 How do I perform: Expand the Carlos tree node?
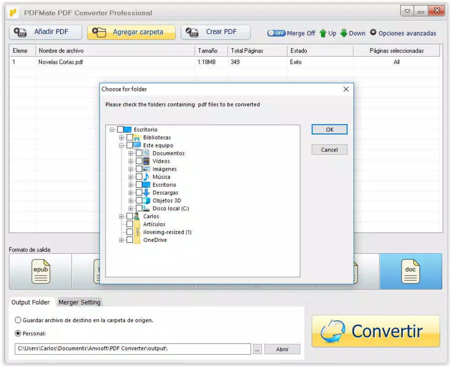tap(121, 217)
